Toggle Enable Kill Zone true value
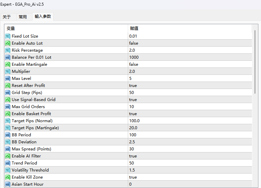Viewport: 261px width, 188px height. pos(133,177)
